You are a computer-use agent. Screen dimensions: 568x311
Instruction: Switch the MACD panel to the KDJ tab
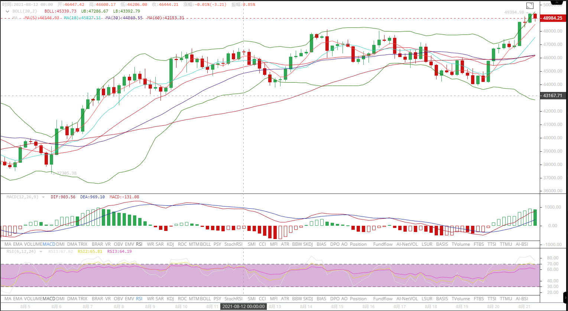(x=171, y=244)
